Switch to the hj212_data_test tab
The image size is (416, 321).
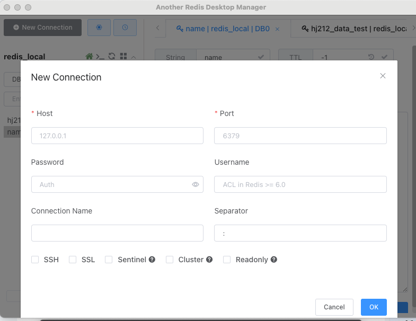354,29
